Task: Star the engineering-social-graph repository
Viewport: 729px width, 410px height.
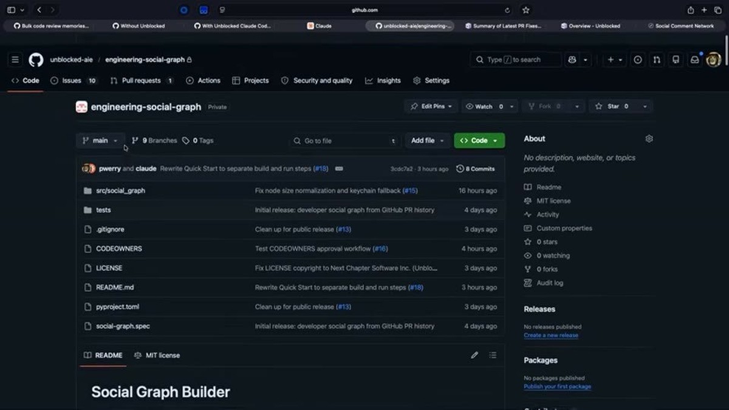Action: (612, 106)
